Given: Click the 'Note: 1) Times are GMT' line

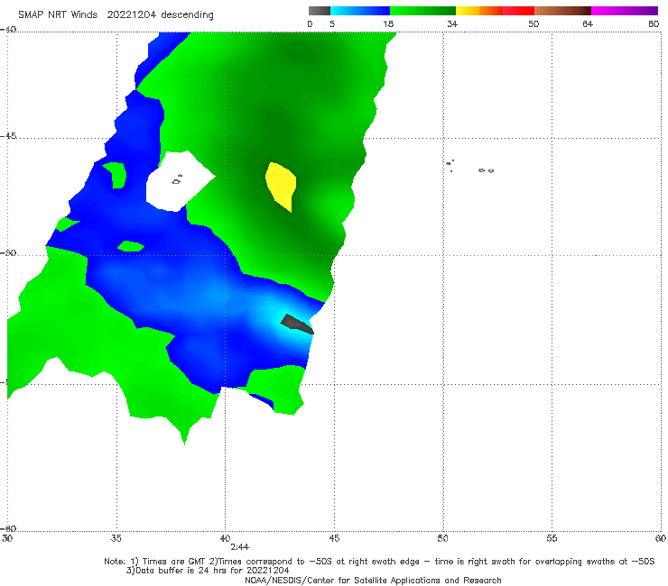Looking at the screenshot, I should click(x=379, y=562).
